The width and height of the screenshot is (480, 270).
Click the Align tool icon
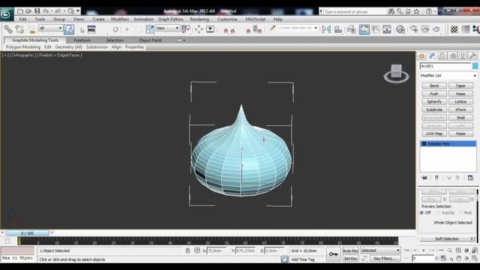(338, 29)
